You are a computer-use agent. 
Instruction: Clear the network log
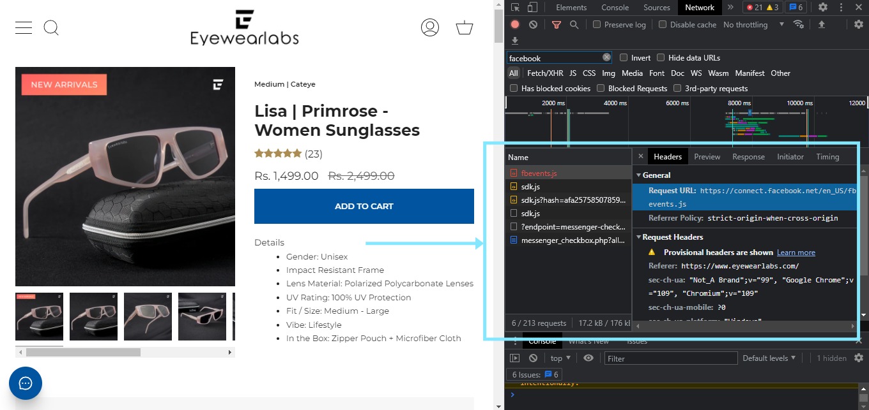pos(533,24)
